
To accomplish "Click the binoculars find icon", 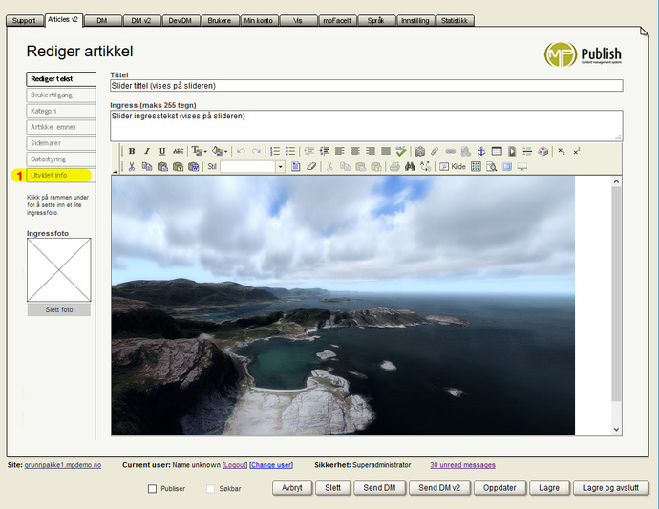I will pyautogui.click(x=410, y=166).
